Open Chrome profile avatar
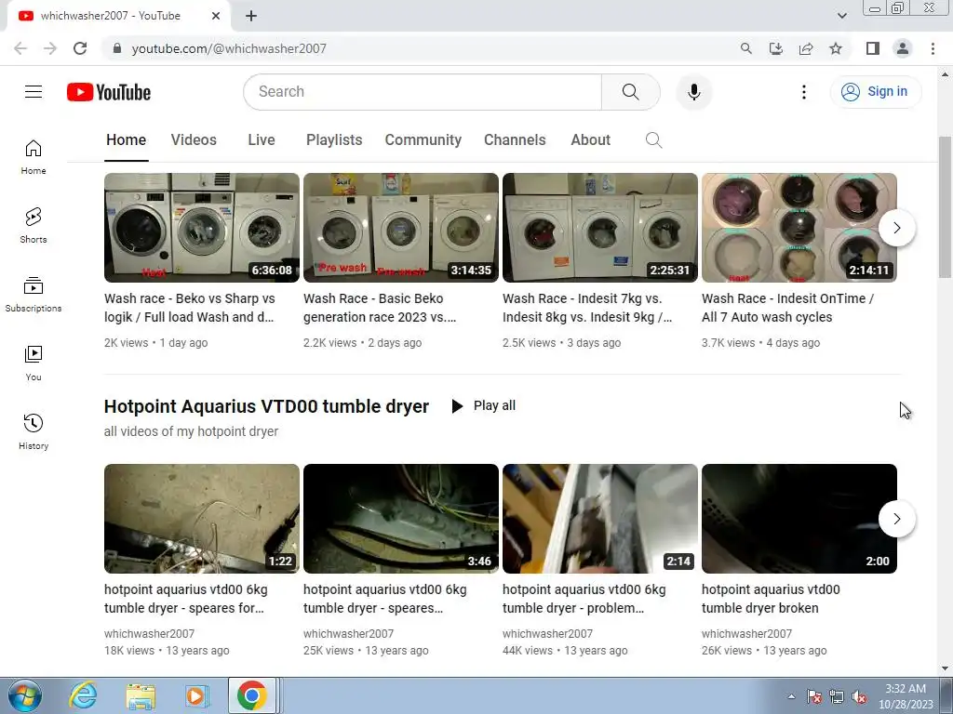 [x=903, y=48]
